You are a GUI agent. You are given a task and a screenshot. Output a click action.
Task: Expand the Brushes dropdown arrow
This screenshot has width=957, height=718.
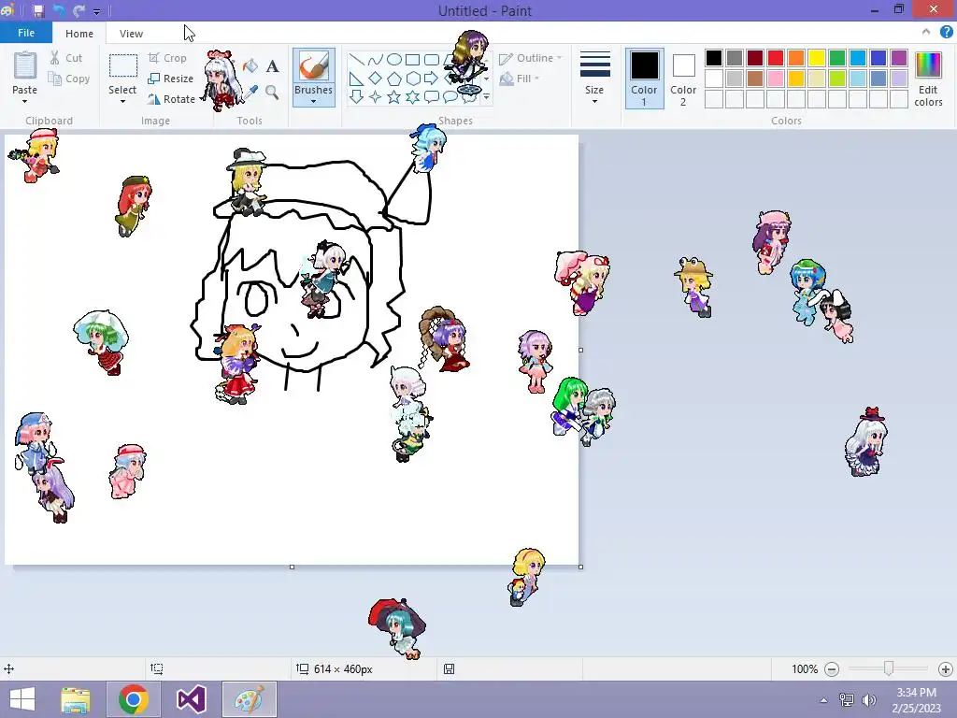(x=314, y=101)
